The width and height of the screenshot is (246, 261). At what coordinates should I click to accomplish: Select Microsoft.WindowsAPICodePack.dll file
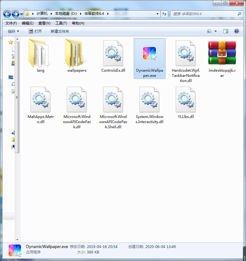point(77,107)
